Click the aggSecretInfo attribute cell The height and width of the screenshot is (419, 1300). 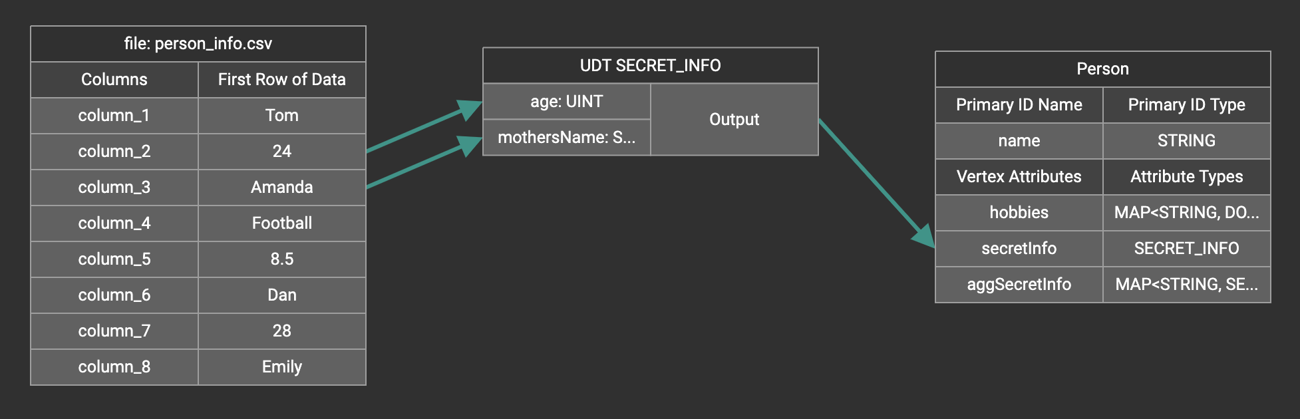[x=1019, y=285]
